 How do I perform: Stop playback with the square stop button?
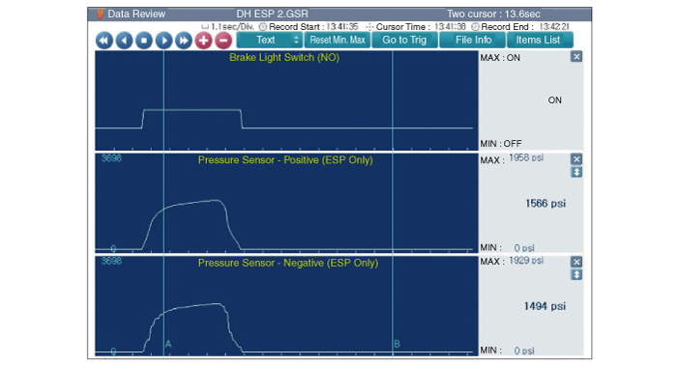(x=144, y=41)
